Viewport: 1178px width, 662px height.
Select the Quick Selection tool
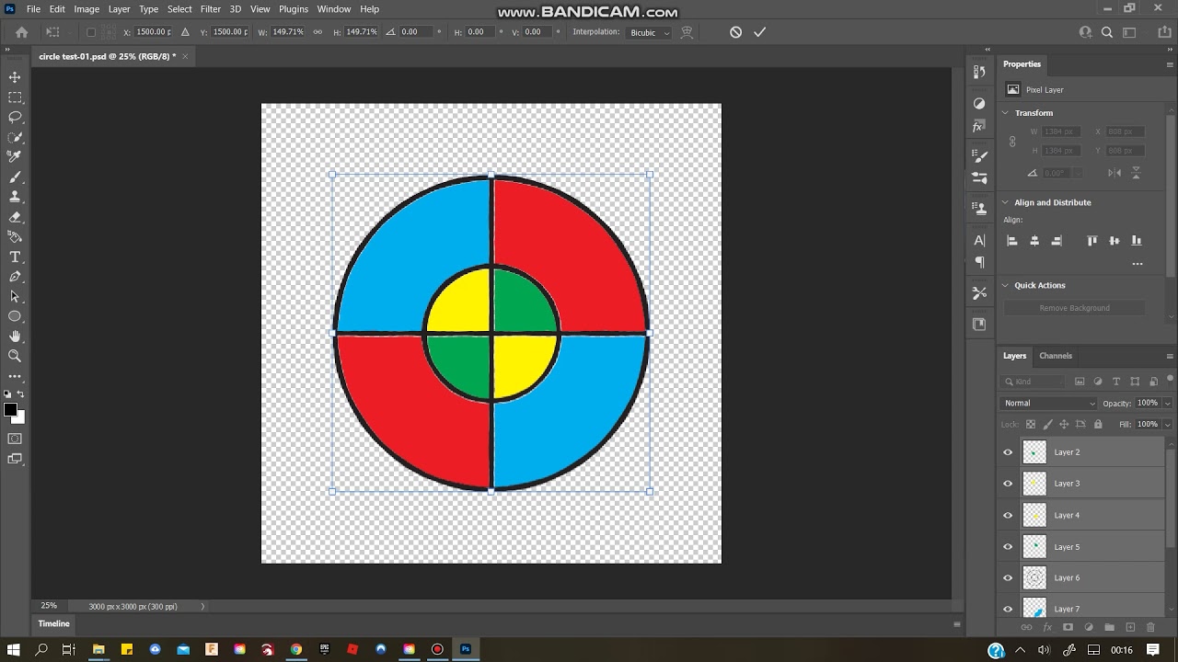click(x=15, y=137)
